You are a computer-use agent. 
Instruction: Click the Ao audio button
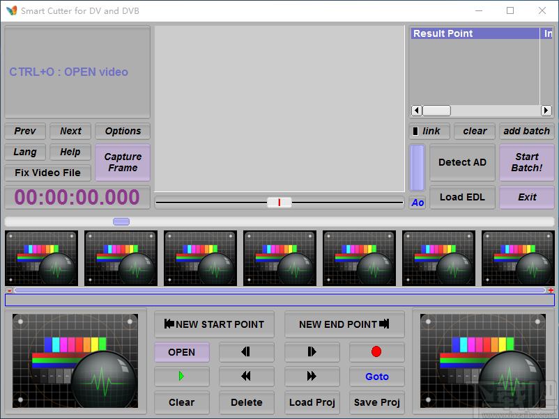[x=417, y=203]
